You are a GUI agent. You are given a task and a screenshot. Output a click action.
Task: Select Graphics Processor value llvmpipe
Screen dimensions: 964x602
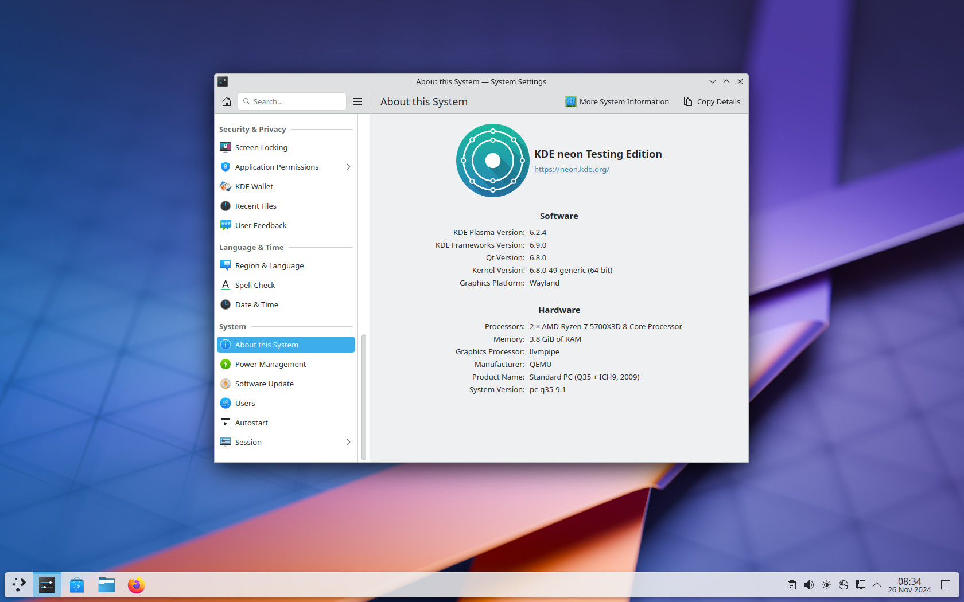pos(545,351)
